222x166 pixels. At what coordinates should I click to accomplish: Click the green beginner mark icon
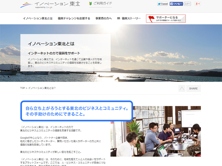(90, 4)
